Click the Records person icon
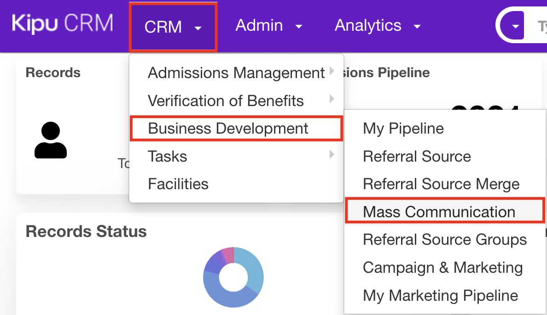Image resolution: width=547 pixels, height=315 pixels. (x=51, y=141)
